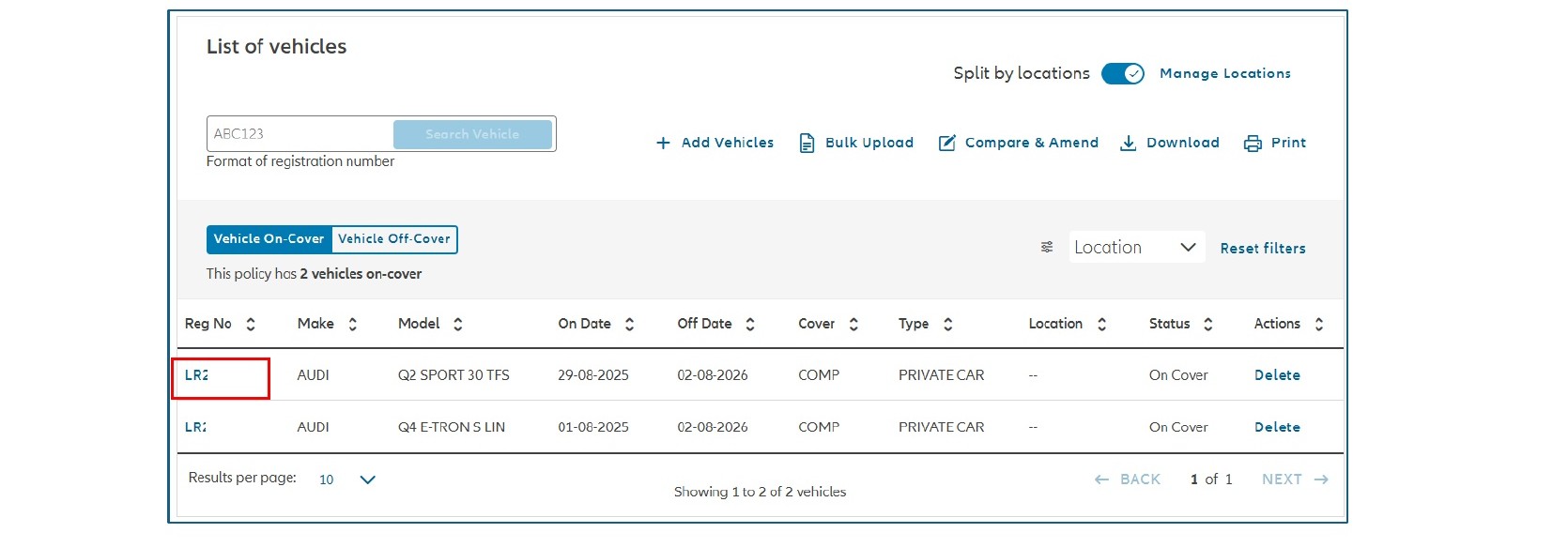Switch to Vehicle Off-Cover tab

click(x=394, y=239)
